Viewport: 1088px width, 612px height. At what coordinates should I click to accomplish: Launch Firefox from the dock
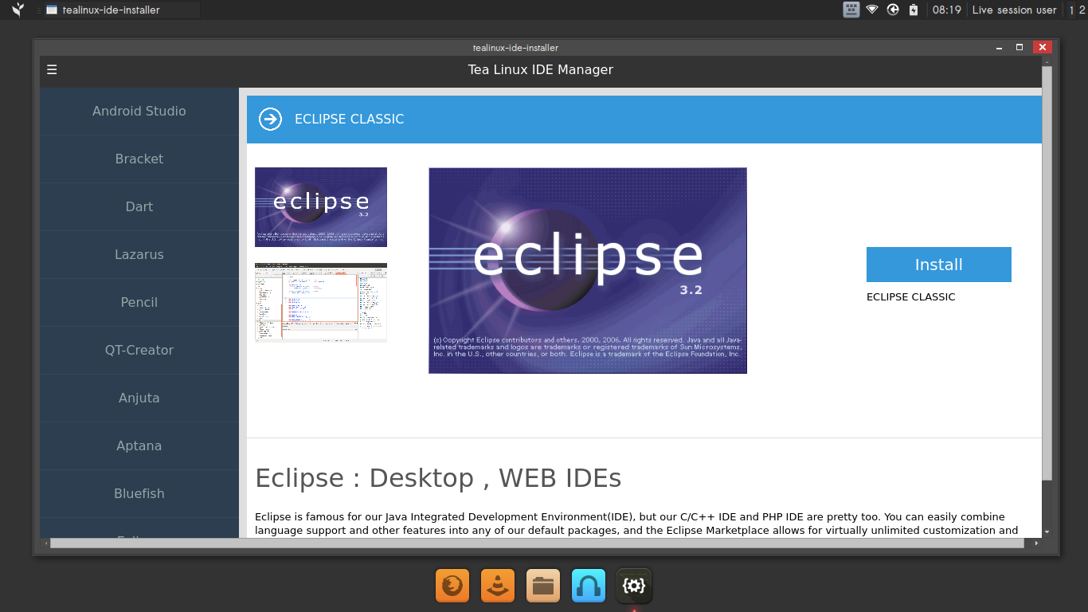[x=452, y=586]
